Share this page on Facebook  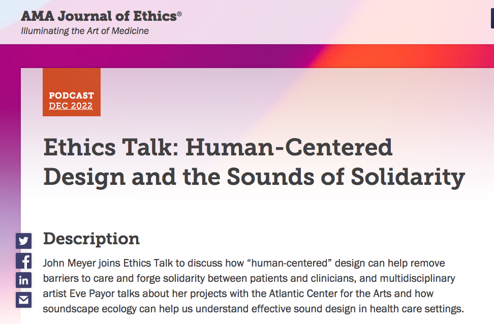pyautogui.click(x=23, y=261)
